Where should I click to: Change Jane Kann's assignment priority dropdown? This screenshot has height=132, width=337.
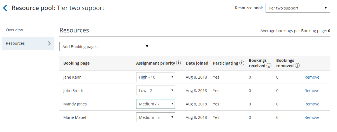[x=155, y=77]
